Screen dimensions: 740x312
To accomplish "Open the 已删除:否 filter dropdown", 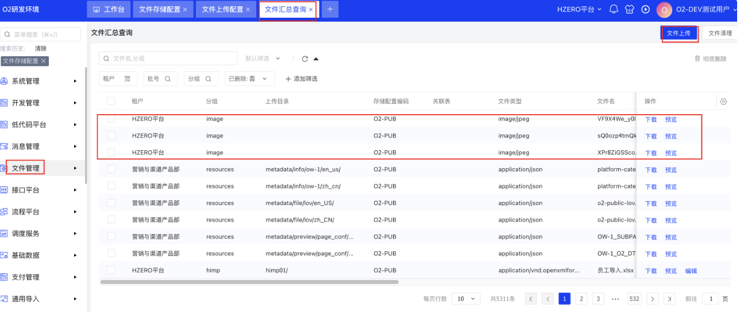I will click(249, 79).
